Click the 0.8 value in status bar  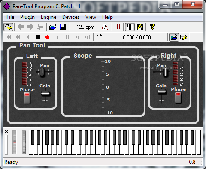192,162
